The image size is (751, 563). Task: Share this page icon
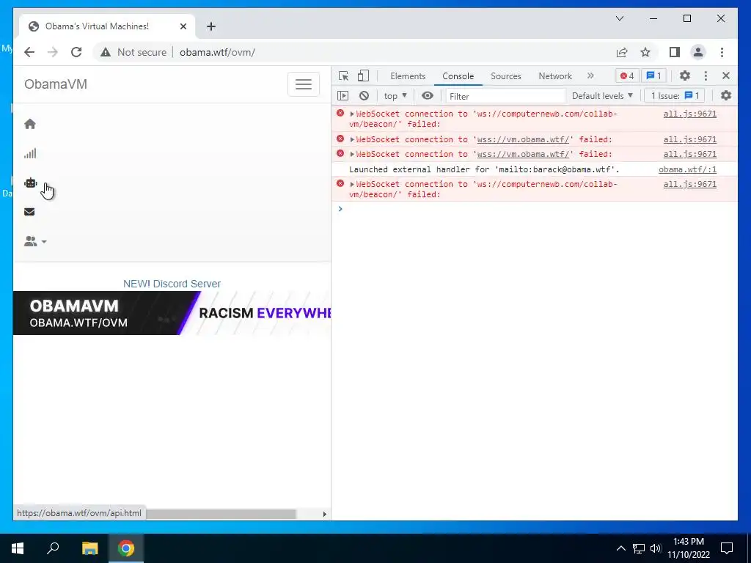pos(622,52)
